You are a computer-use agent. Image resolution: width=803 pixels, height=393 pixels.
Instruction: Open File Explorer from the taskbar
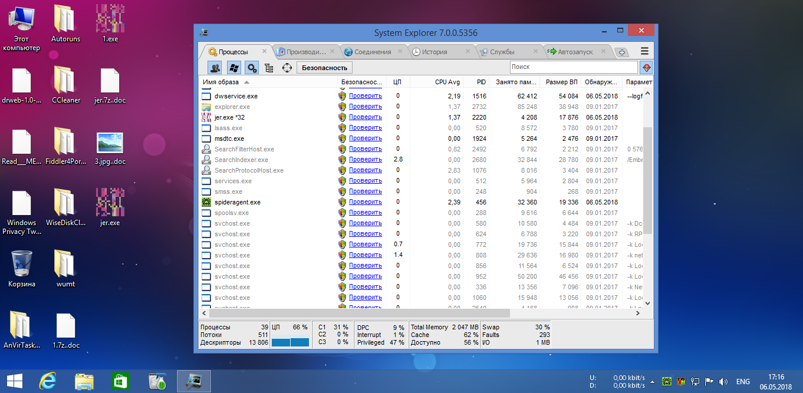(84, 381)
